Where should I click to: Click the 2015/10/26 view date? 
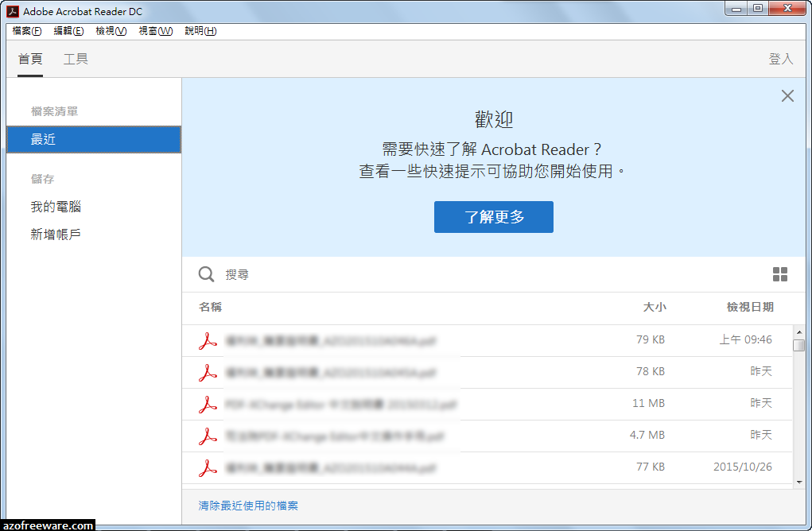pyautogui.click(x=743, y=467)
